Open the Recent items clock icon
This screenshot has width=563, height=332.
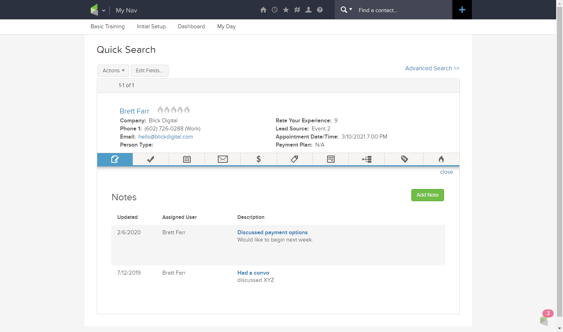275,10
